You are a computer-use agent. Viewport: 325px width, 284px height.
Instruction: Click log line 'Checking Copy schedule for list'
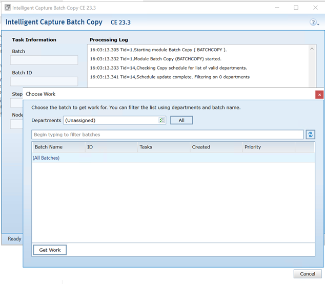(169, 68)
